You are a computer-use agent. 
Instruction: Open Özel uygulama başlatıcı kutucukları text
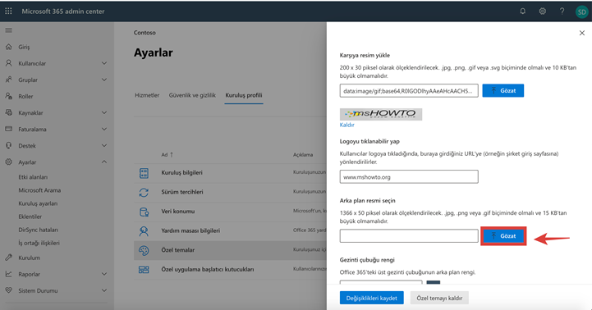(208, 269)
